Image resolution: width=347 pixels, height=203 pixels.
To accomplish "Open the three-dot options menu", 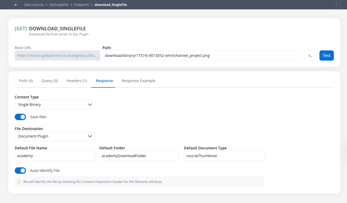I will [x=337, y=5].
